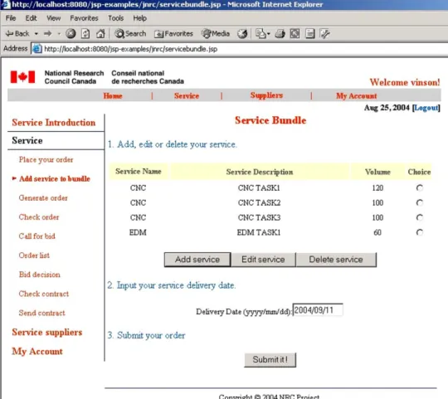Click the Submit it! button
The image size is (448, 399).
click(270, 359)
